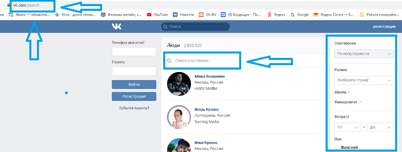Open the YouTube bookmark

[x=158, y=14]
